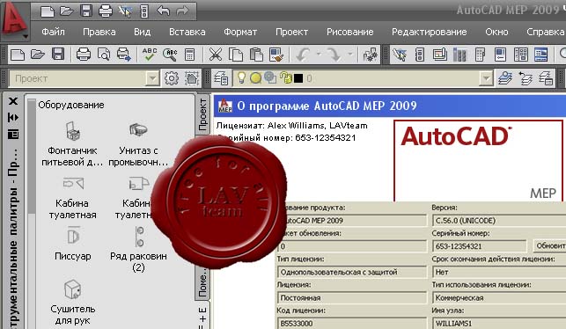Click the Cut scissors icon
The image size is (566, 329).
(x=216, y=55)
